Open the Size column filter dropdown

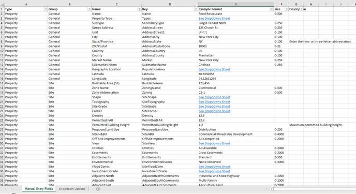(287, 9)
